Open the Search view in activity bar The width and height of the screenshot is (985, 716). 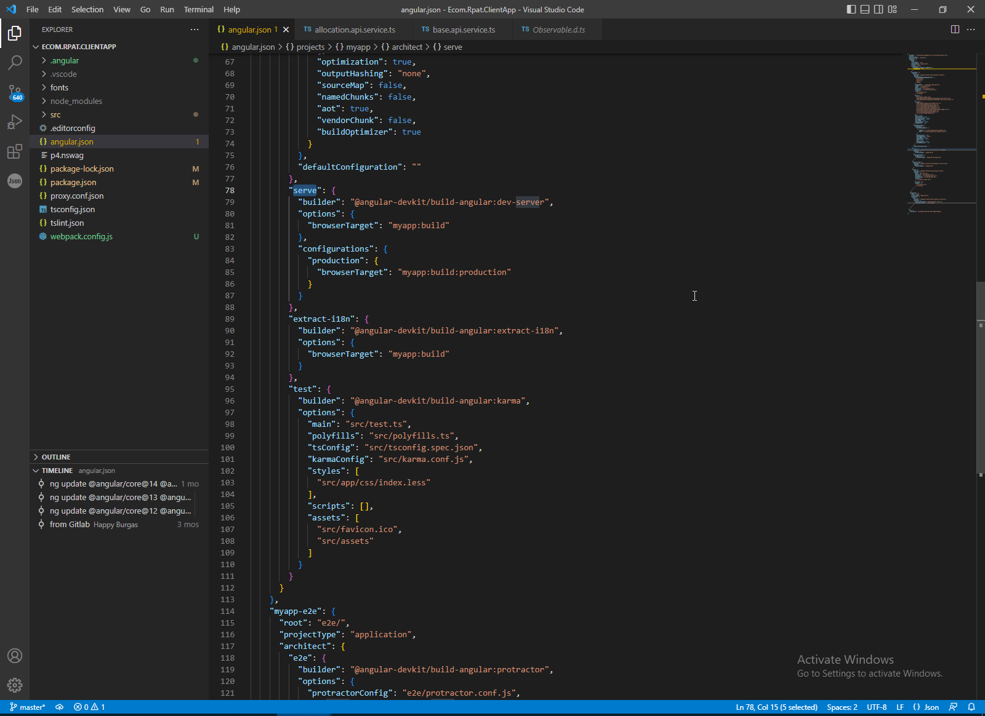(x=15, y=62)
